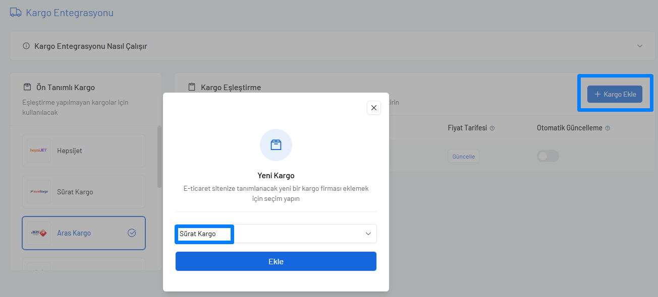
Task: Click the Aras Kargo selected checkmark icon
Action: tap(132, 233)
